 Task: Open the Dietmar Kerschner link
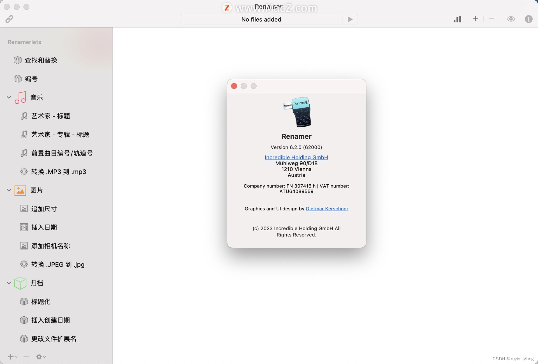point(327,208)
